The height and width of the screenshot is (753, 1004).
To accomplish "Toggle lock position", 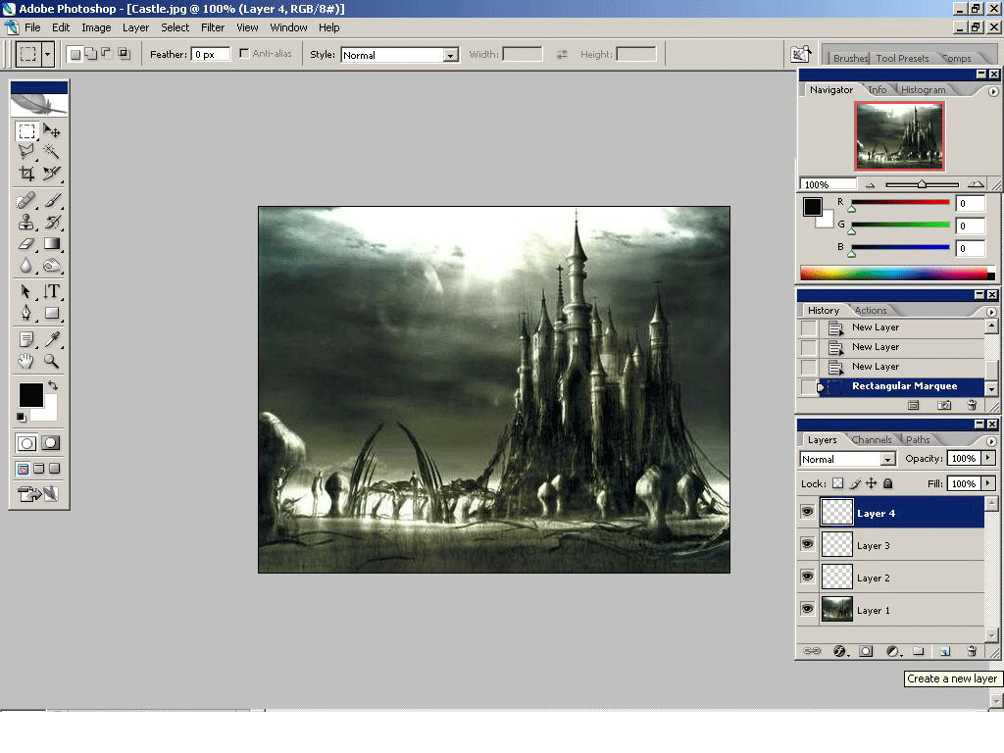I will tap(872, 483).
